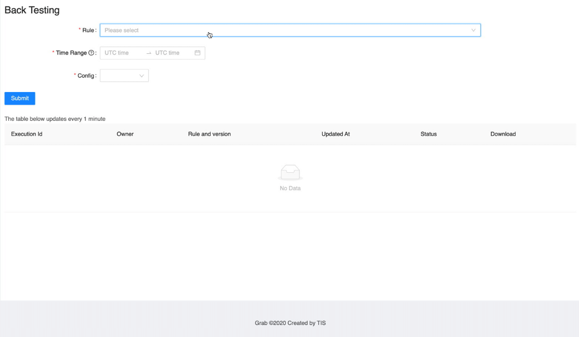Click the Time Range help question-mark icon
The width and height of the screenshot is (579, 337).
(92, 53)
